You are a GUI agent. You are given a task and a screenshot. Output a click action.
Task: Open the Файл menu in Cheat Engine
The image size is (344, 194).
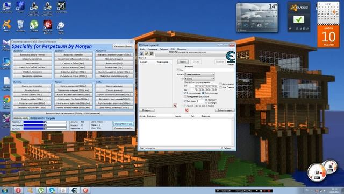point(142,49)
